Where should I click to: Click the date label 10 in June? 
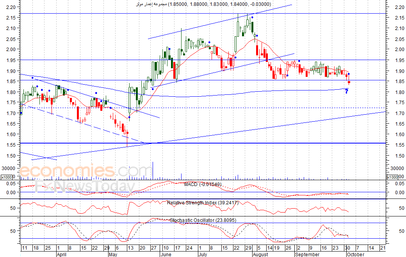click(x=166, y=248)
